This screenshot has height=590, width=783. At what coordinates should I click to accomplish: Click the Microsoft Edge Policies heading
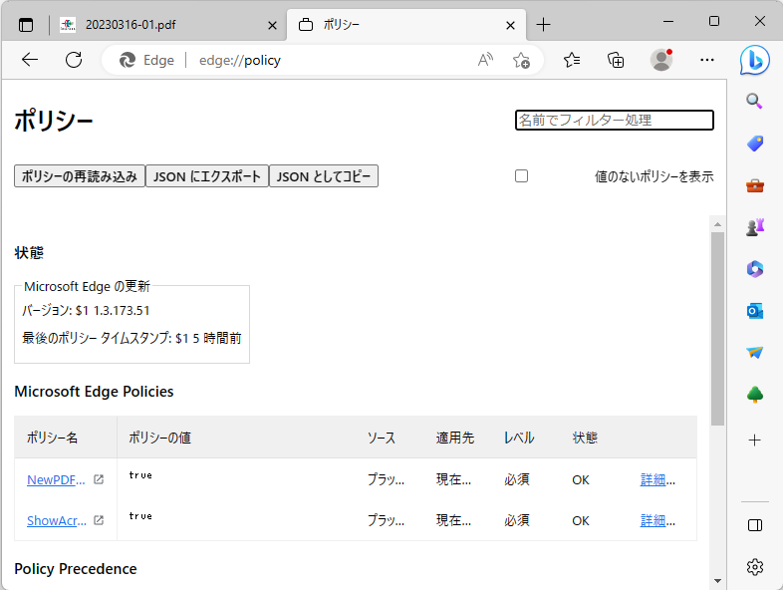[x=94, y=392]
